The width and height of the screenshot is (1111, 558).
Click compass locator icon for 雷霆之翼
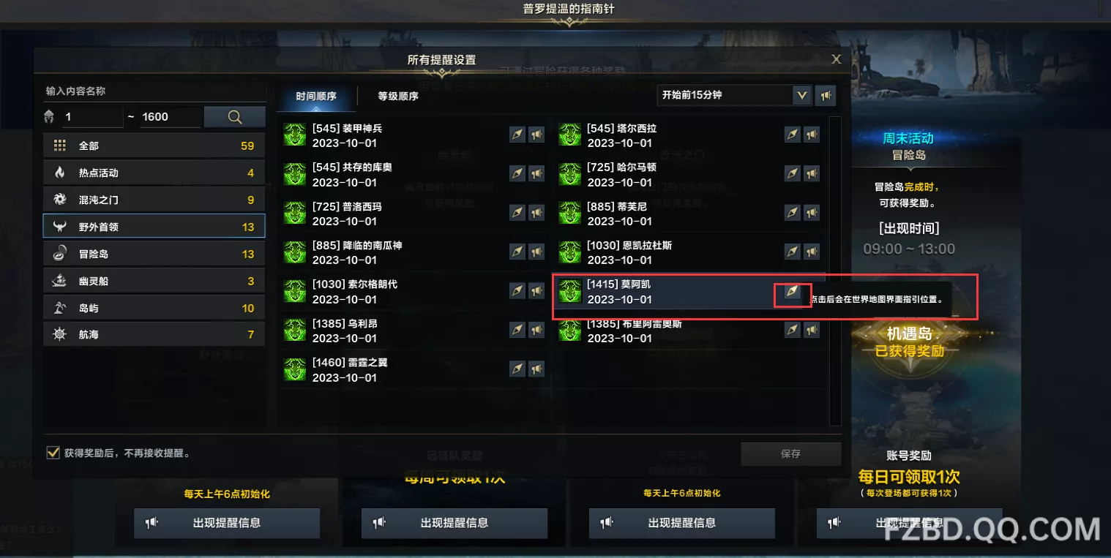517,369
